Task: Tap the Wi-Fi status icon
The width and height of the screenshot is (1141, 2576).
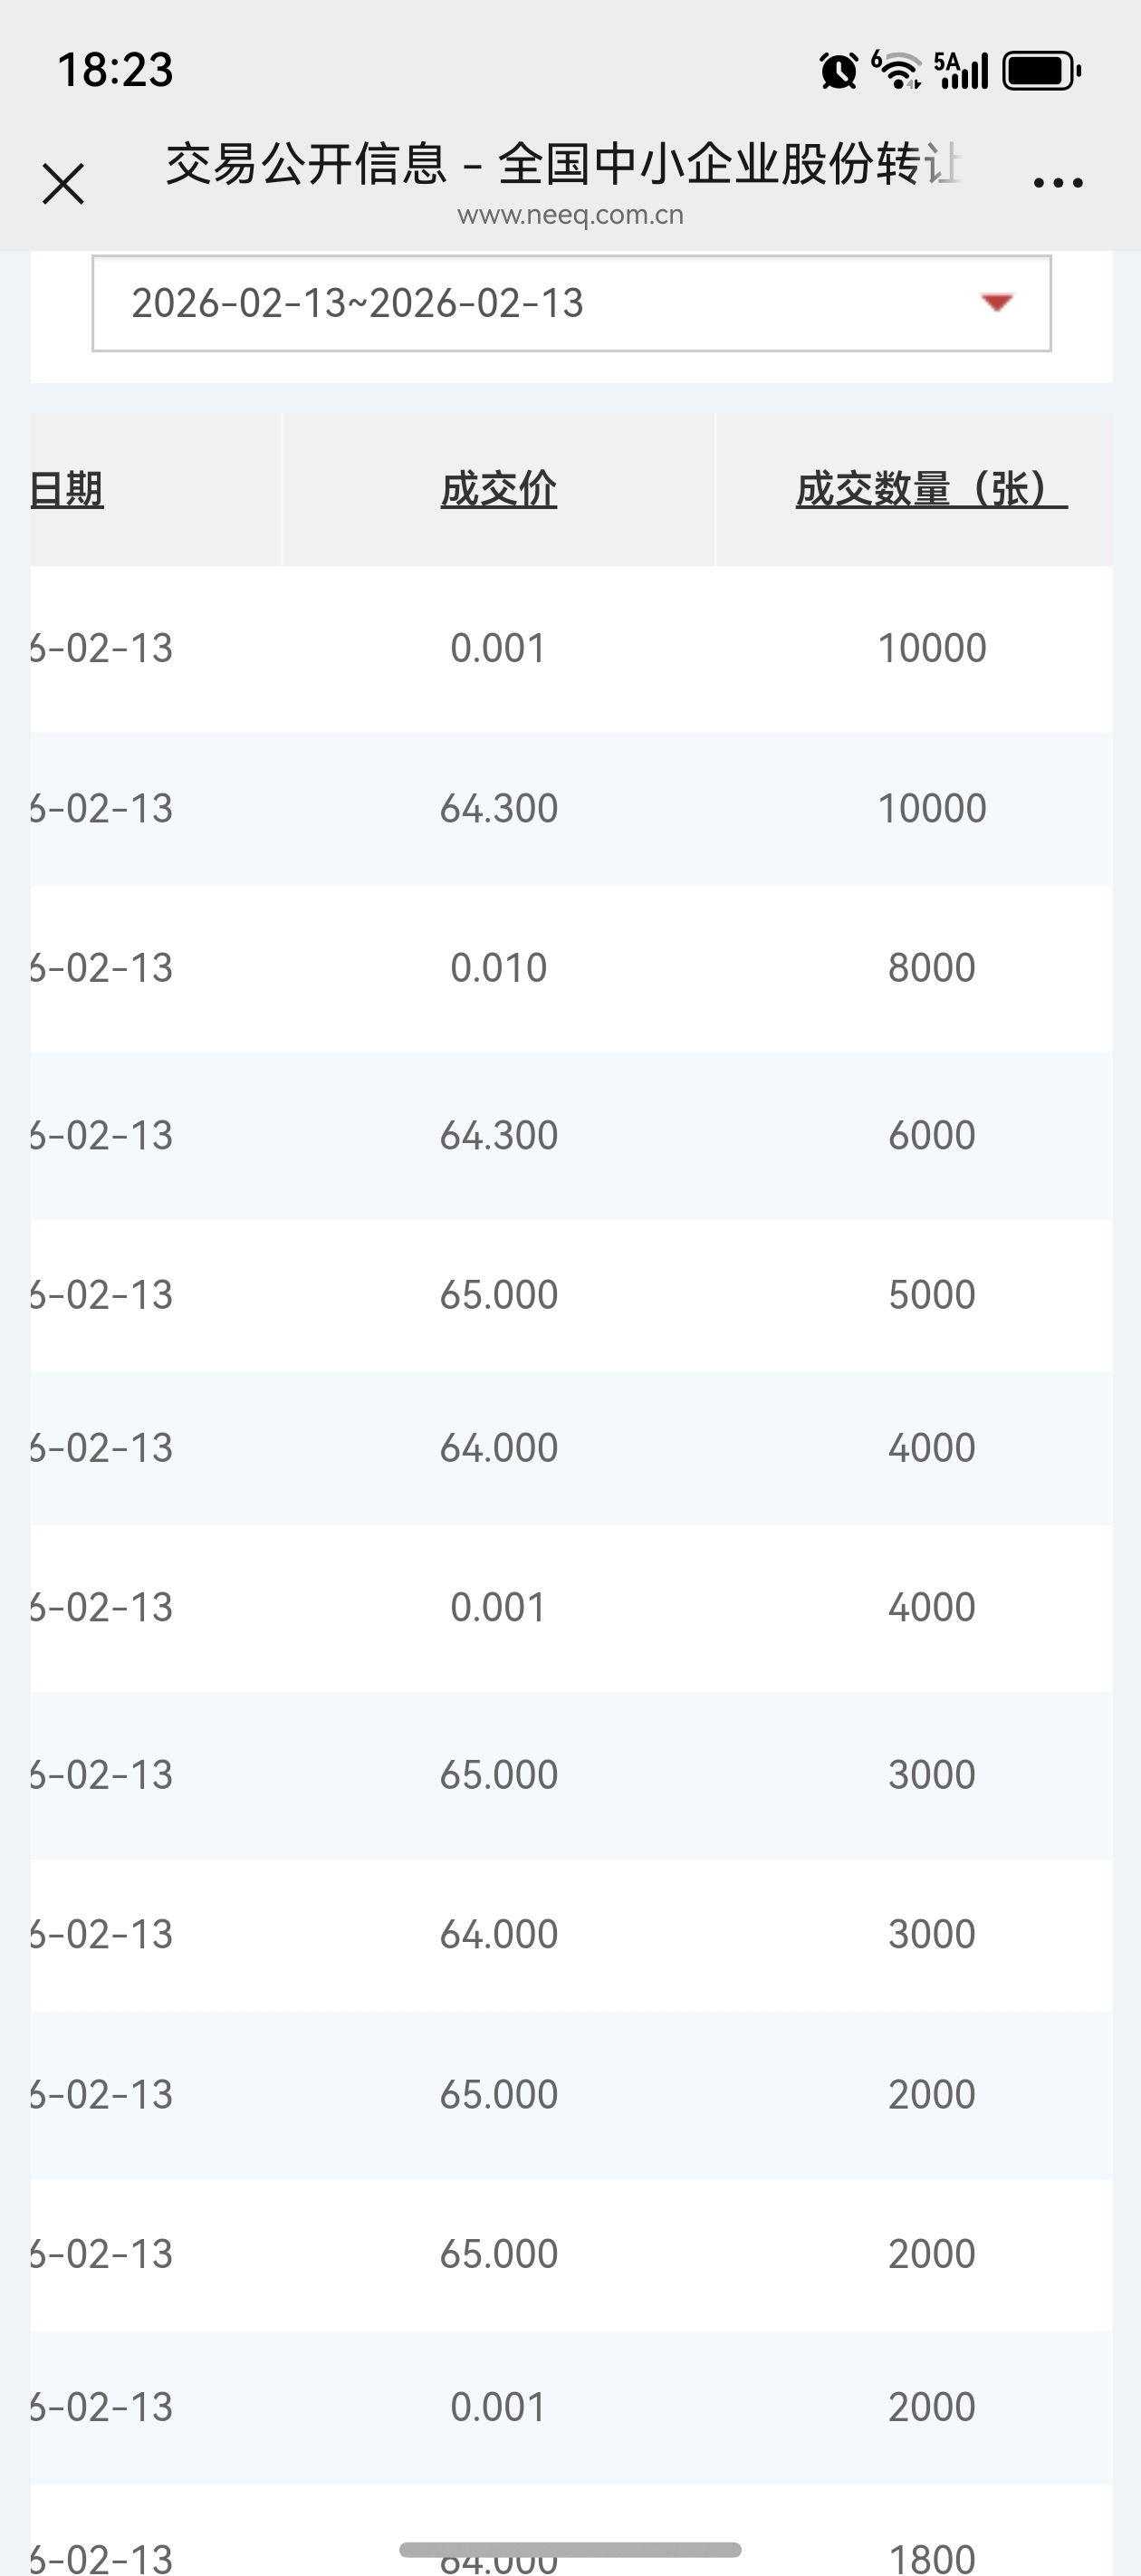Action: click(x=897, y=70)
